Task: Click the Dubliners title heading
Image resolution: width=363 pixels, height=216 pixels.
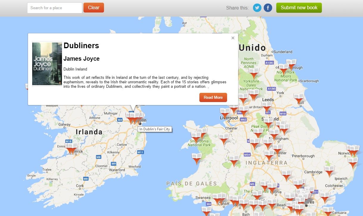Action: click(81, 46)
